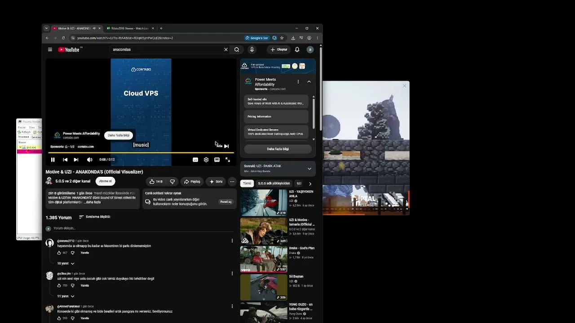The height and width of the screenshot is (323, 575).
Task: Share the video with Paylaş
Action: click(x=192, y=182)
